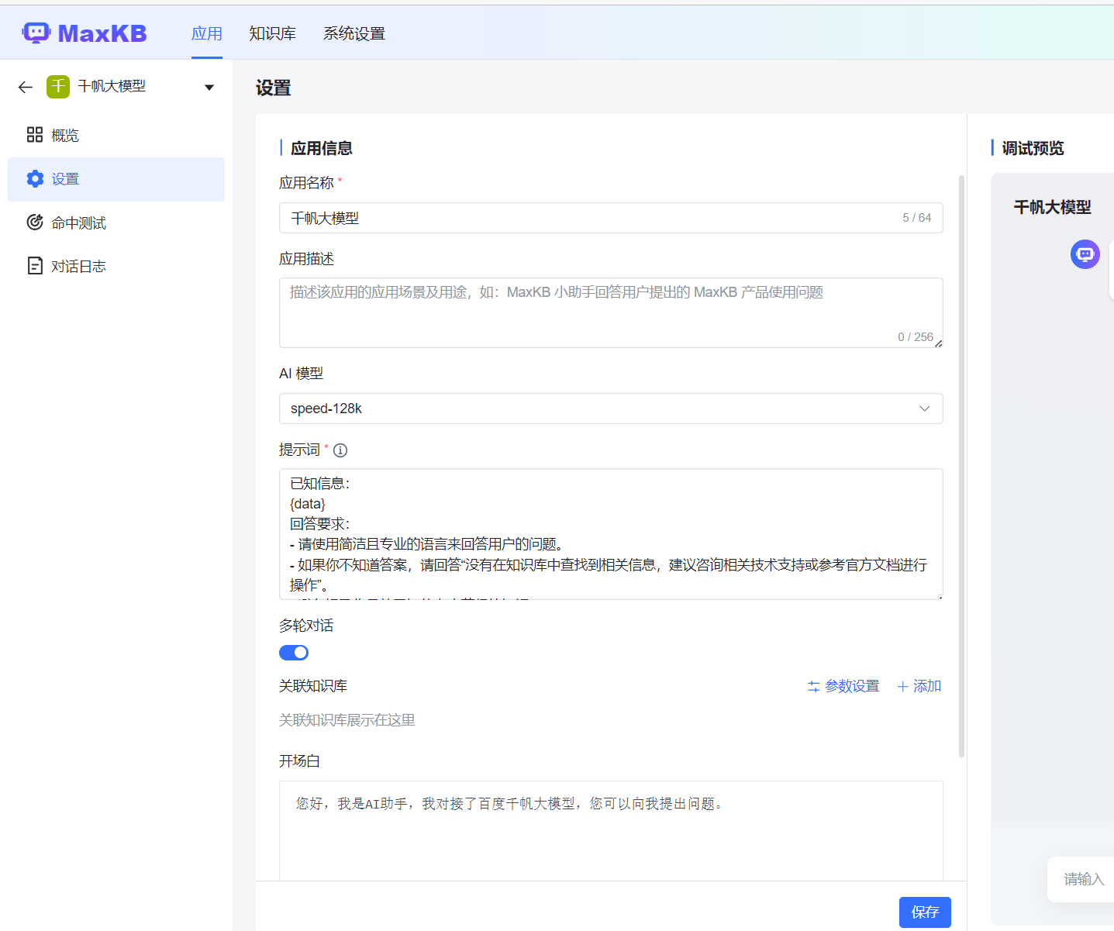Click the green 千帆大模型 app avatar
This screenshot has height=931, width=1114.
click(58, 86)
